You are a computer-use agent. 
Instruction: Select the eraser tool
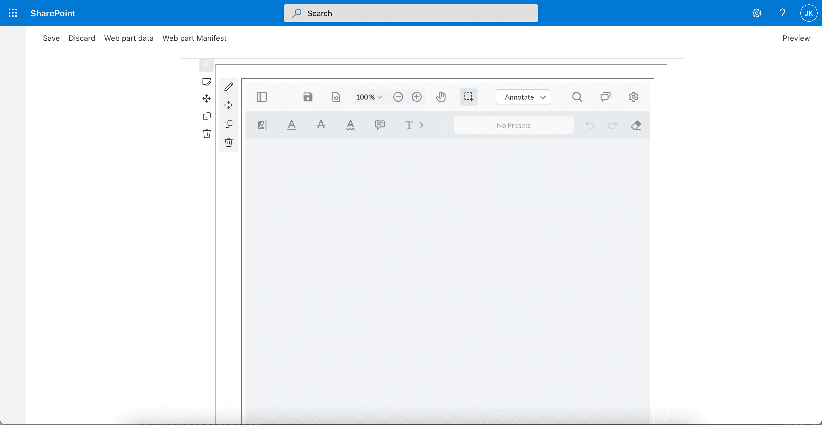pyautogui.click(x=636, y=125)
